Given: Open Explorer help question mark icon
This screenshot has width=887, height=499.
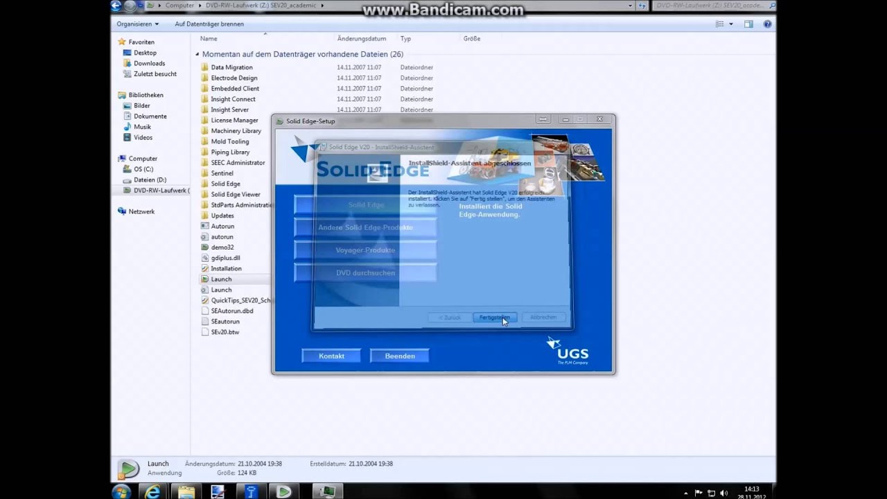Looking at the screenshot, I should 767,24.
